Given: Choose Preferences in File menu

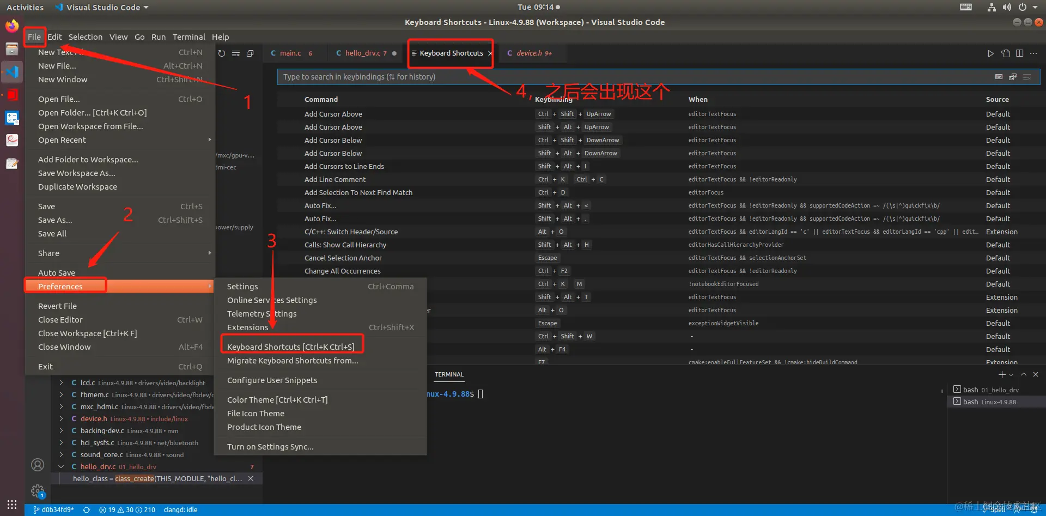Looking at the screenshot, I should [x=119, y=287].
